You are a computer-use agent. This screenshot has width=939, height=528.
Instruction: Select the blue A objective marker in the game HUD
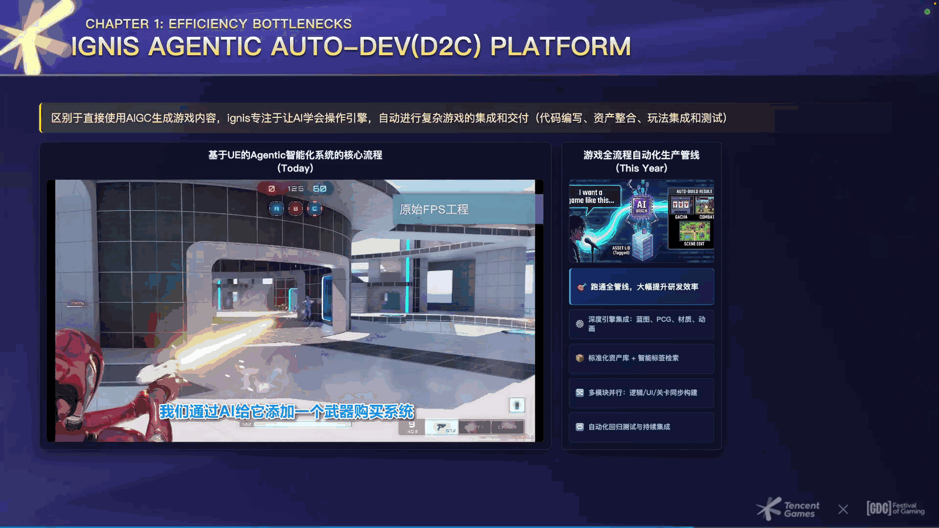pos(276,208)
